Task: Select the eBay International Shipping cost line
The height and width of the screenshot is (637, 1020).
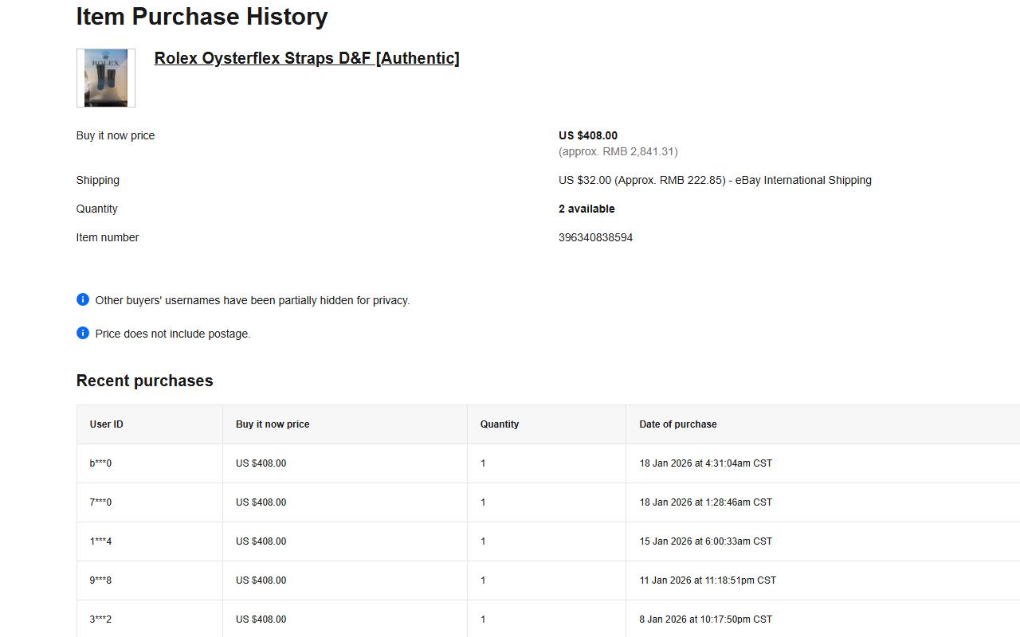Action: coord(715,180)
